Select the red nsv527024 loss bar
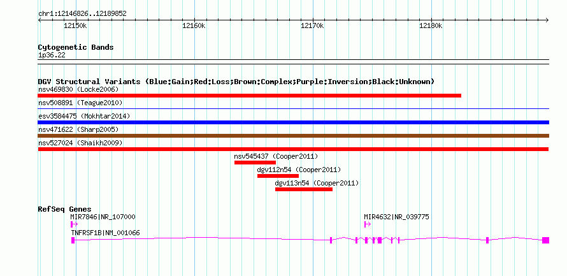567x276 pixels. pos(293,149)
